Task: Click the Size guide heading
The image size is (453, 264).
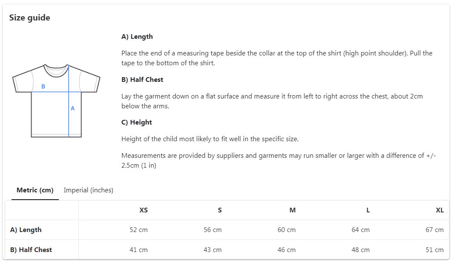Action: (29, 17)
